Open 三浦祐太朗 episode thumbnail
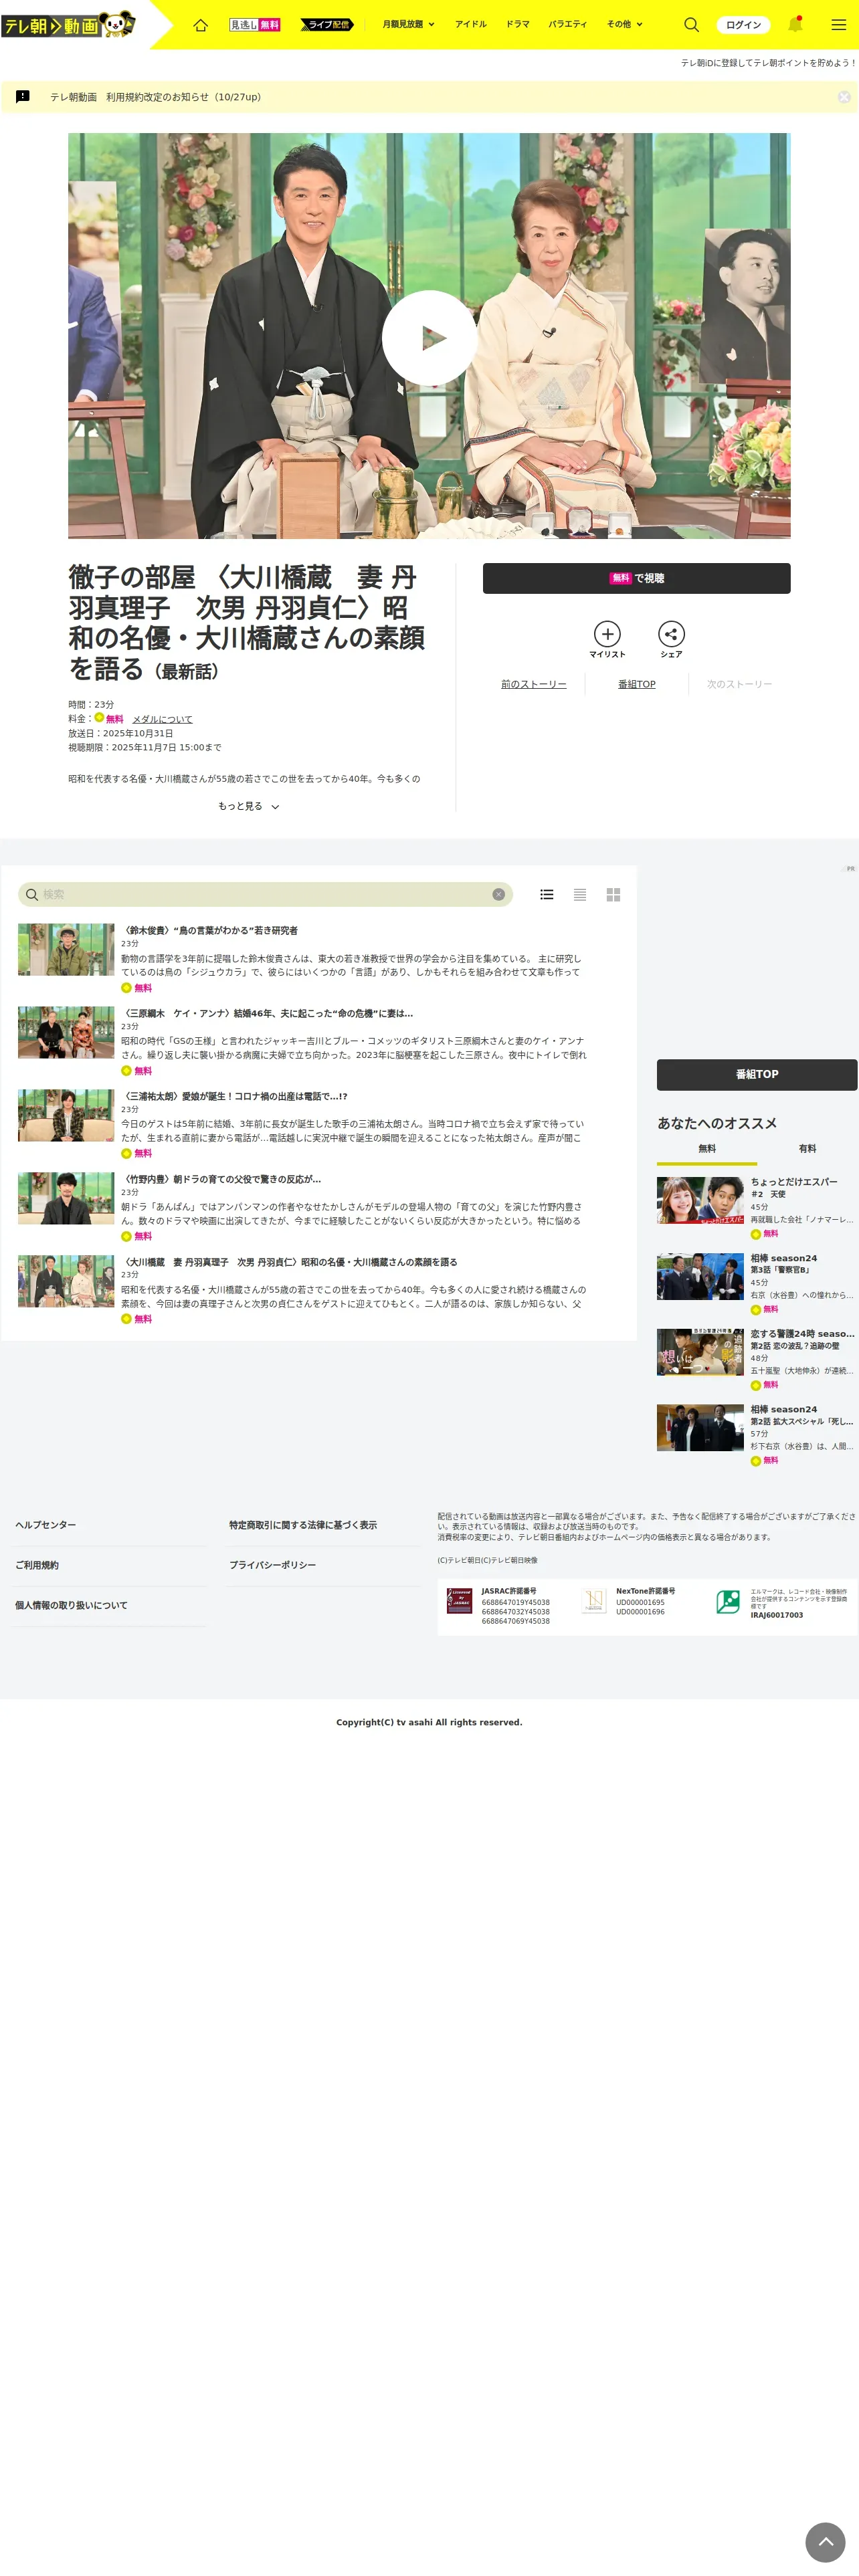This screenshot has width=859, height=2576. pos(66,1115)
